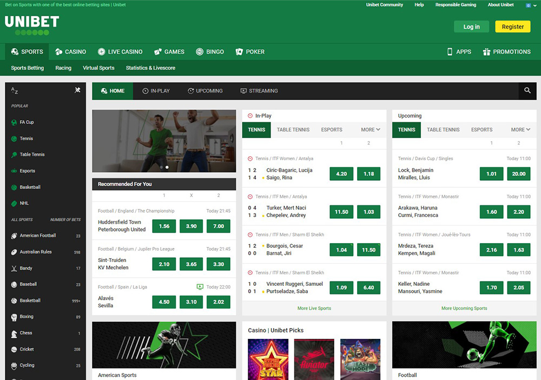Click the Bandy crossed sticks icon
The height and width of the screenshot is (380, 541).
(14, 268)
